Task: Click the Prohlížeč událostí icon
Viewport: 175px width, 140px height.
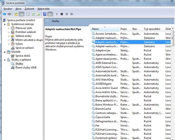Action: [x=13, y=32]
